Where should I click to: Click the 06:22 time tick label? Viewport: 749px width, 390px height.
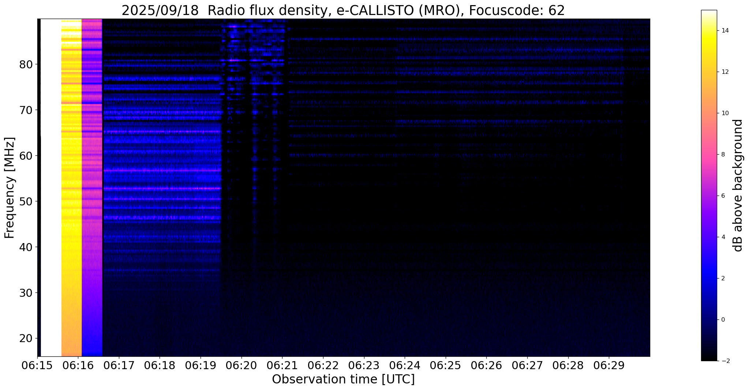tap(323, 366)
